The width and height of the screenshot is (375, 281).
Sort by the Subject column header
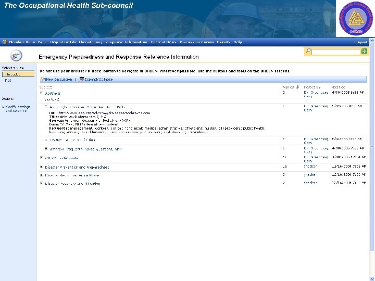[46, 87]
